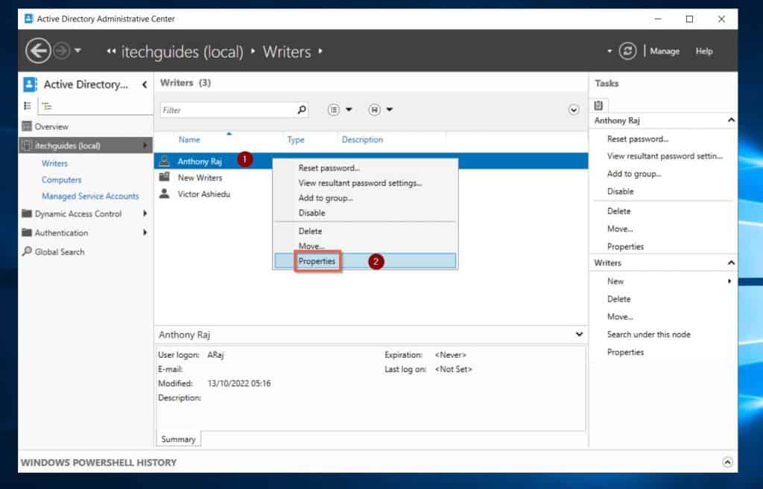Image resolution: width=763 pixels, height=489 pixels.
Task: Open the Help menu
Action: click(703, 51)
